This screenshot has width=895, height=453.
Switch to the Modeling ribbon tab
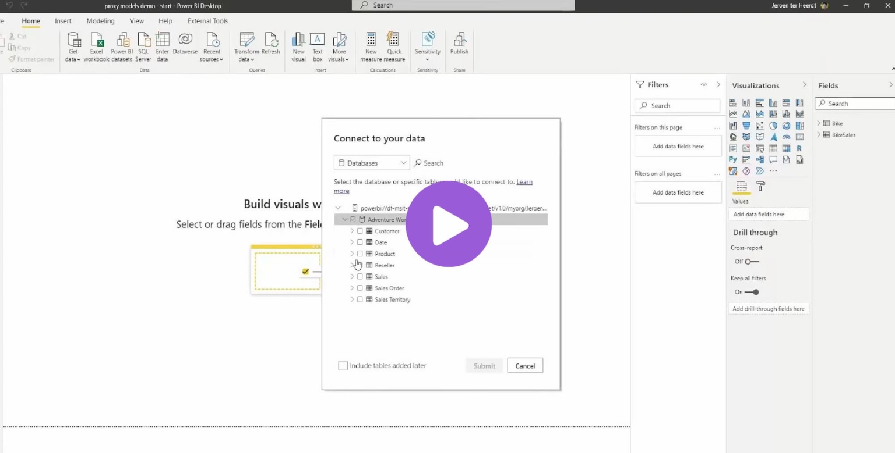click(x=100, y=20)
